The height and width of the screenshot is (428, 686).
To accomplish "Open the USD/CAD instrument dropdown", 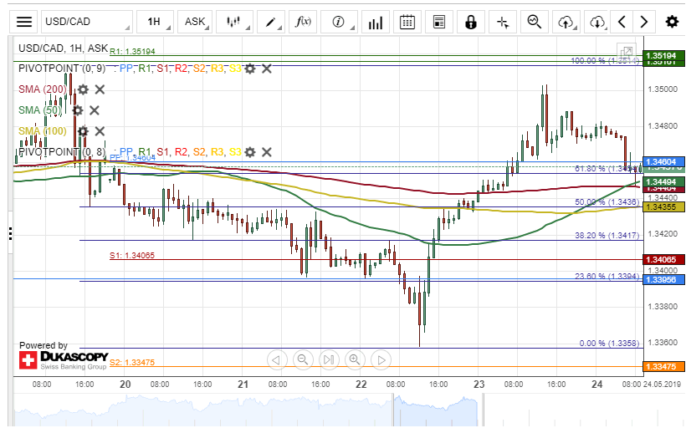I will [x=86, y=22].
